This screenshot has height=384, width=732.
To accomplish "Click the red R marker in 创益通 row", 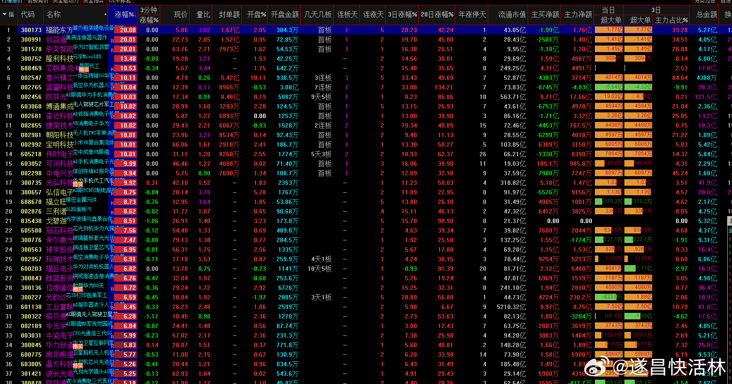I will [x=113, y=40].
